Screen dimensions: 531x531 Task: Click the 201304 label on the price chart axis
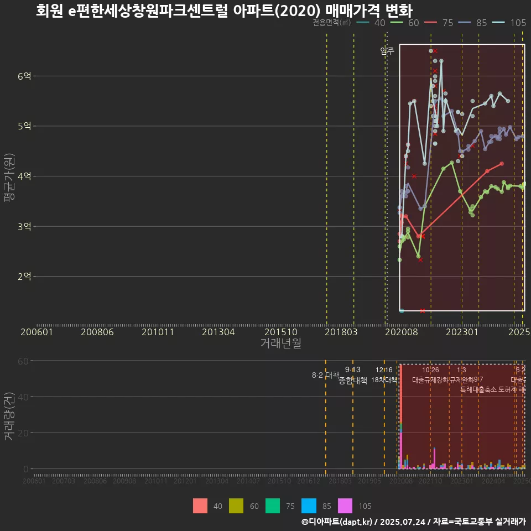click(x=218, y=332)
